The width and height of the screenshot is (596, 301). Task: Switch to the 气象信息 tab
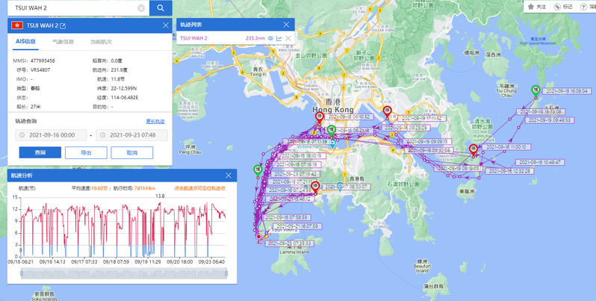61,42
